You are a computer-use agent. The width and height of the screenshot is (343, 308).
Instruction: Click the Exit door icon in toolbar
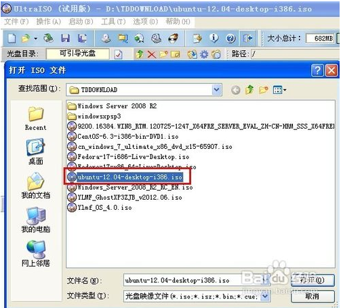(x=248, y=39)
